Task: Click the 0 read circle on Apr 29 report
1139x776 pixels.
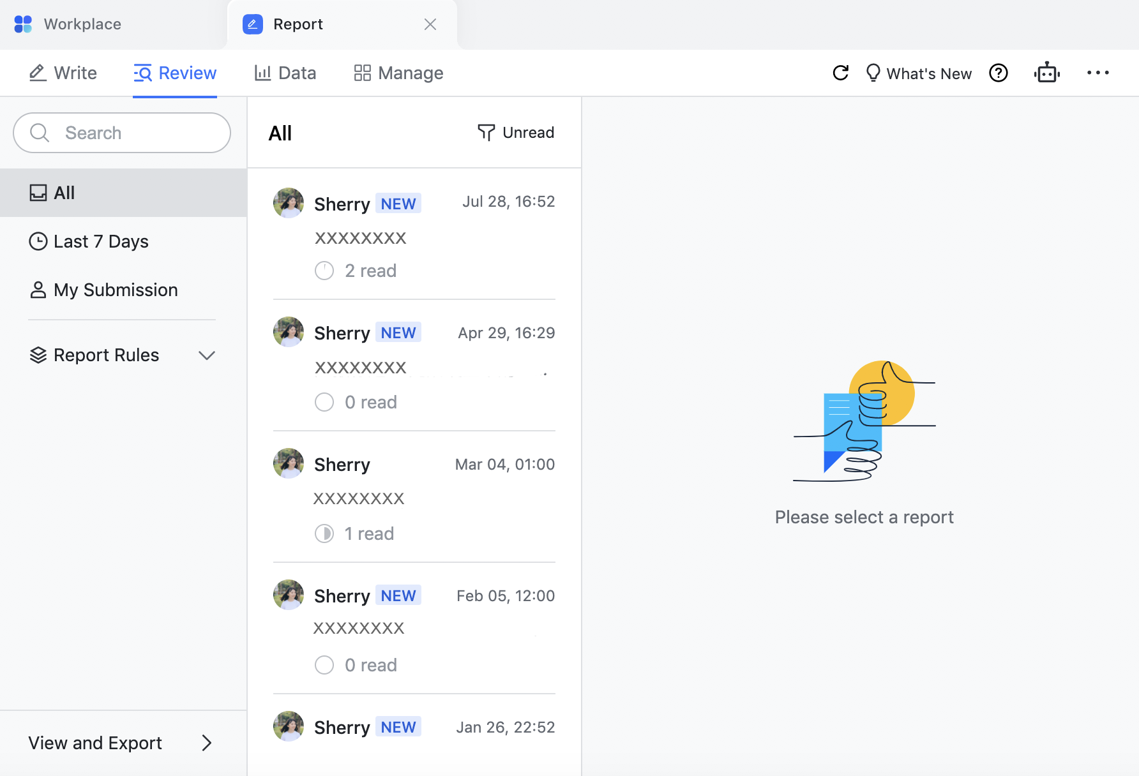Action: (x=324, y=402)
